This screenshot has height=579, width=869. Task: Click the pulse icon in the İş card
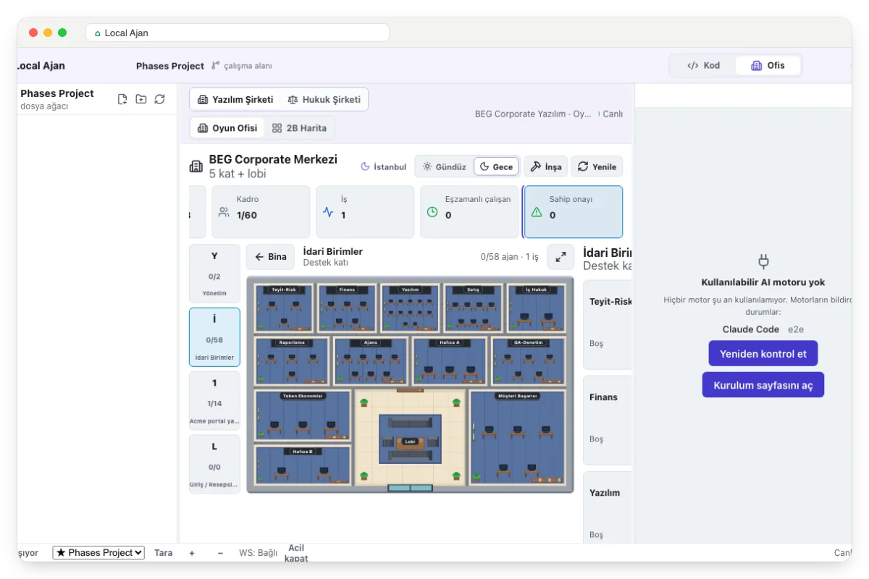(x=328, y=213)
